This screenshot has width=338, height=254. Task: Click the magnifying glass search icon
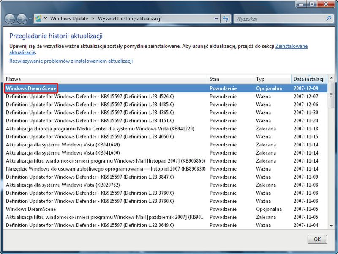click(x=329, y=19)
